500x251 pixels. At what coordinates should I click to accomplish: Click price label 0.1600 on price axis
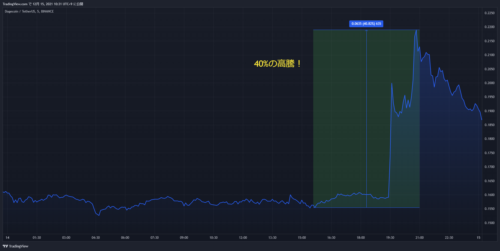coord(489,195)
